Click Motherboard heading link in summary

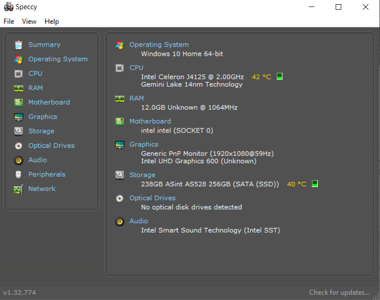150,121
